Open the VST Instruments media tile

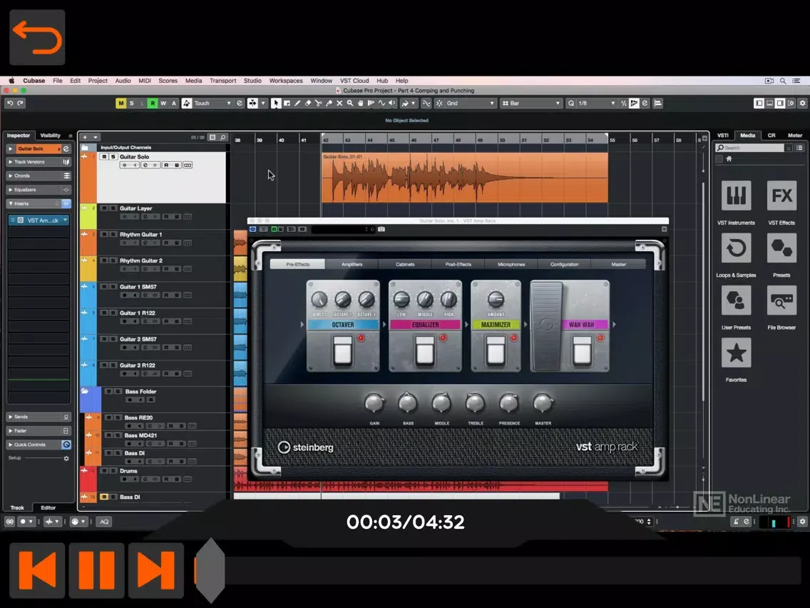coord(736,196)
